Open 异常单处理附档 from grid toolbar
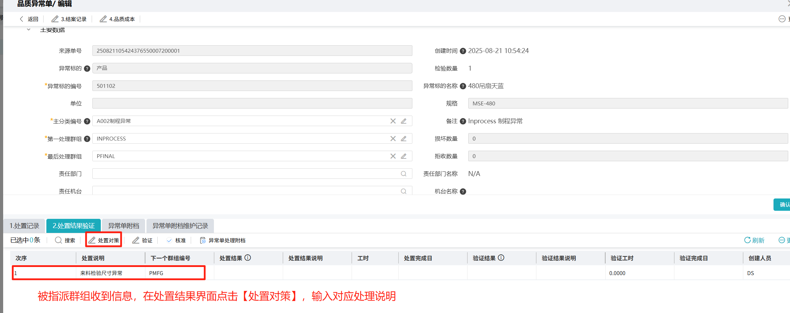Image resolution: width=790 pixels, height=313 pixels. (x=222, y=240)
